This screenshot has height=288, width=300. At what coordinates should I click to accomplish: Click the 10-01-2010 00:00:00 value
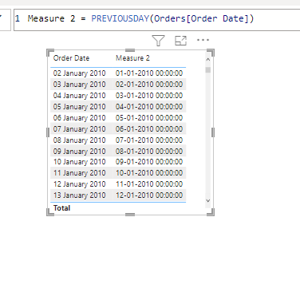(x=149, y=173)
